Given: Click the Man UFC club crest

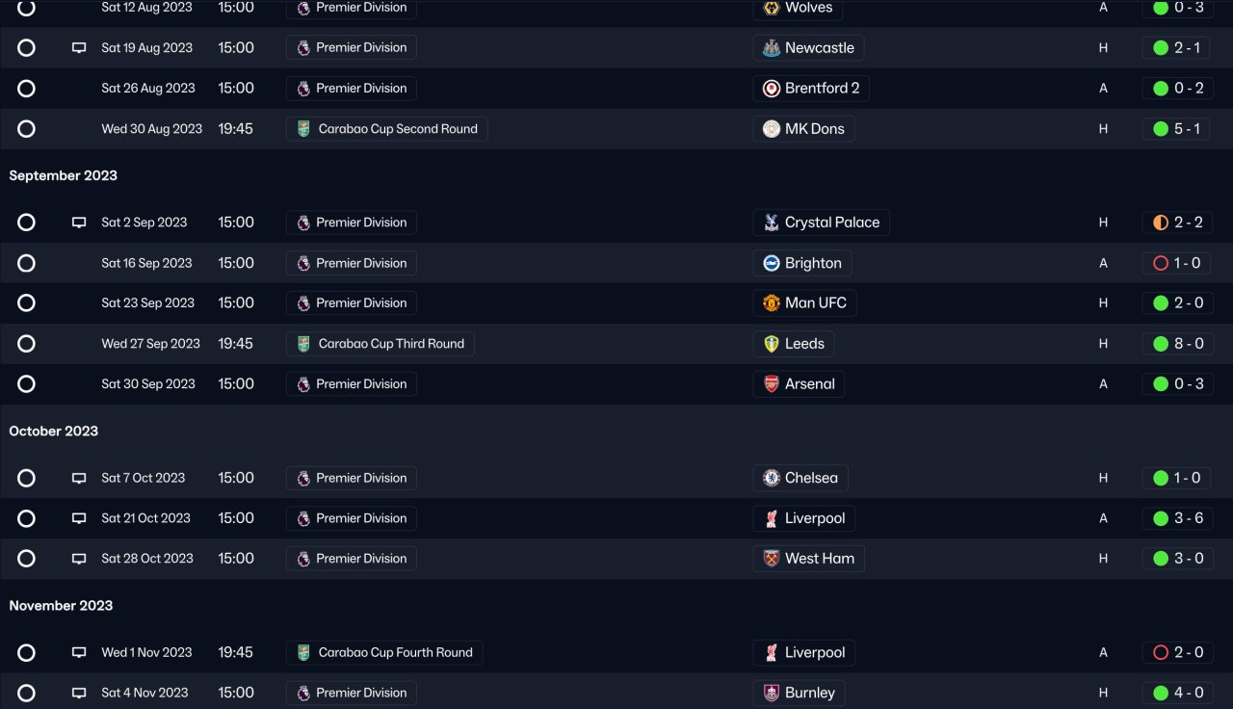Looking at the screenshot, I should (772, 303).
